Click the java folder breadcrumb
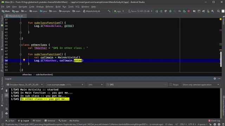The image size is (225, 126). coord(43,11)
